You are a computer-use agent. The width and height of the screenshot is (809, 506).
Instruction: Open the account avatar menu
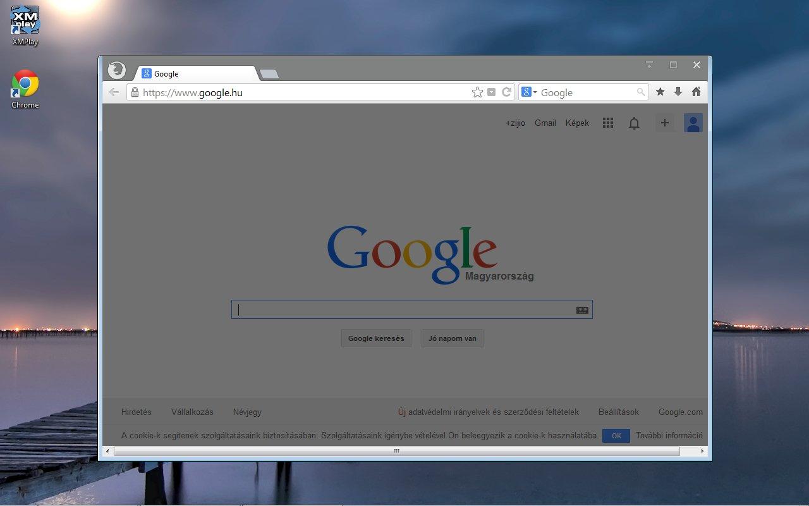[693, 123]
